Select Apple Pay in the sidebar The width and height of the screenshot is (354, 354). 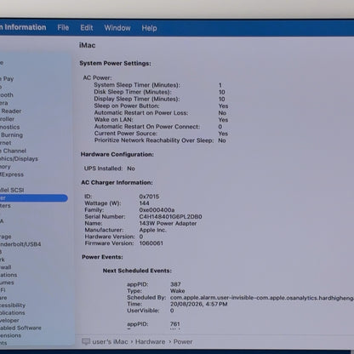click(7, 78)
